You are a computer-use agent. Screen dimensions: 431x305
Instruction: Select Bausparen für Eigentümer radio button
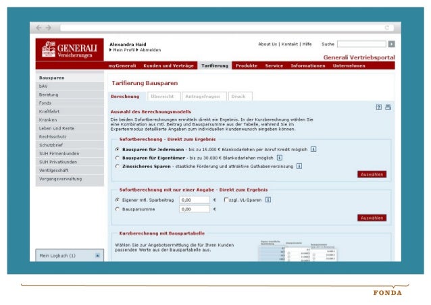coord(118,158)
